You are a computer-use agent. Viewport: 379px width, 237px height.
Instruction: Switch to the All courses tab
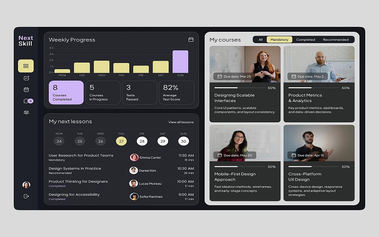coord(260,39)
